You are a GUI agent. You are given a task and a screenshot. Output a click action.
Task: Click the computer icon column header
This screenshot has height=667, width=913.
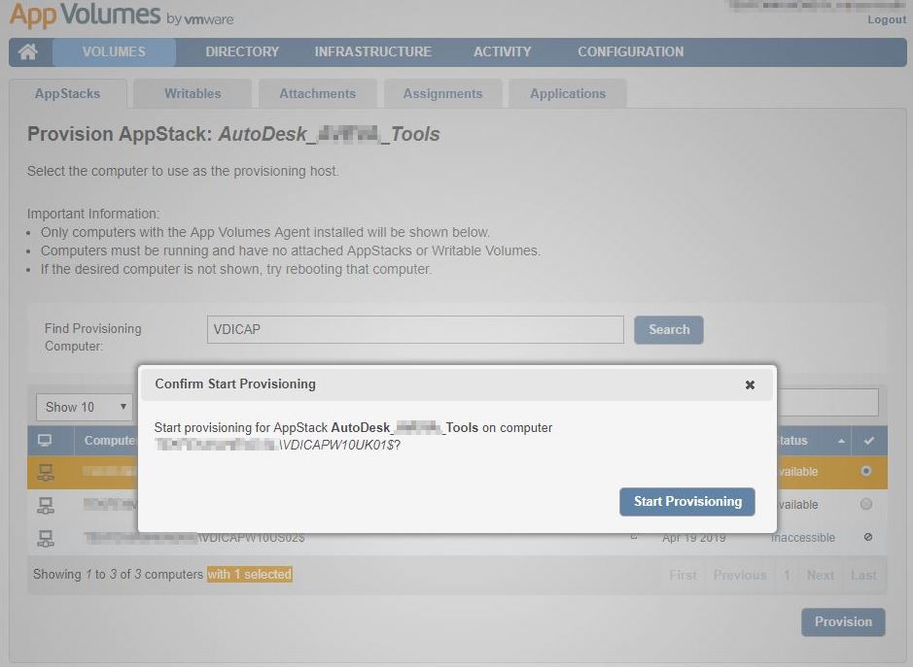(45, 441)
